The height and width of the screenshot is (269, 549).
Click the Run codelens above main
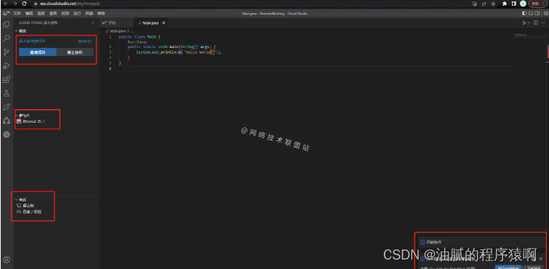(131, 41)
